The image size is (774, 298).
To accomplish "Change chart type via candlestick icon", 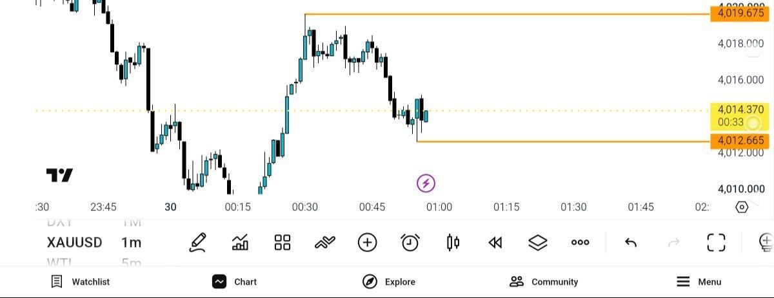I will (453, 243).
